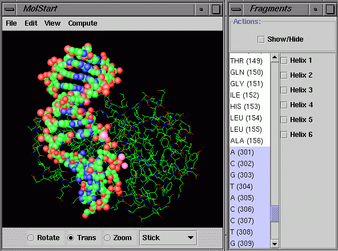The image size is (338, 251).
Task: Select the Rotate radio button
Action: pyautogui.click(x=31, y=238)
